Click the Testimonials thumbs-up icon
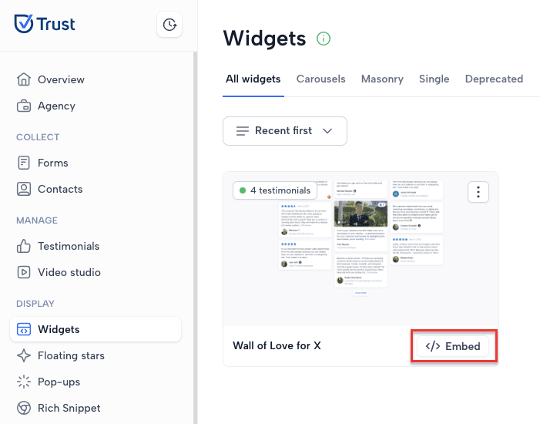540x424 pixels. coord(24,246)
